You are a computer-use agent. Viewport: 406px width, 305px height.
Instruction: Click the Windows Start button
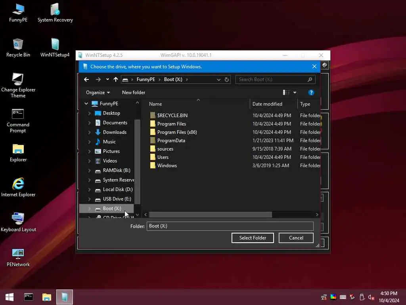click(x=10, y=297)
